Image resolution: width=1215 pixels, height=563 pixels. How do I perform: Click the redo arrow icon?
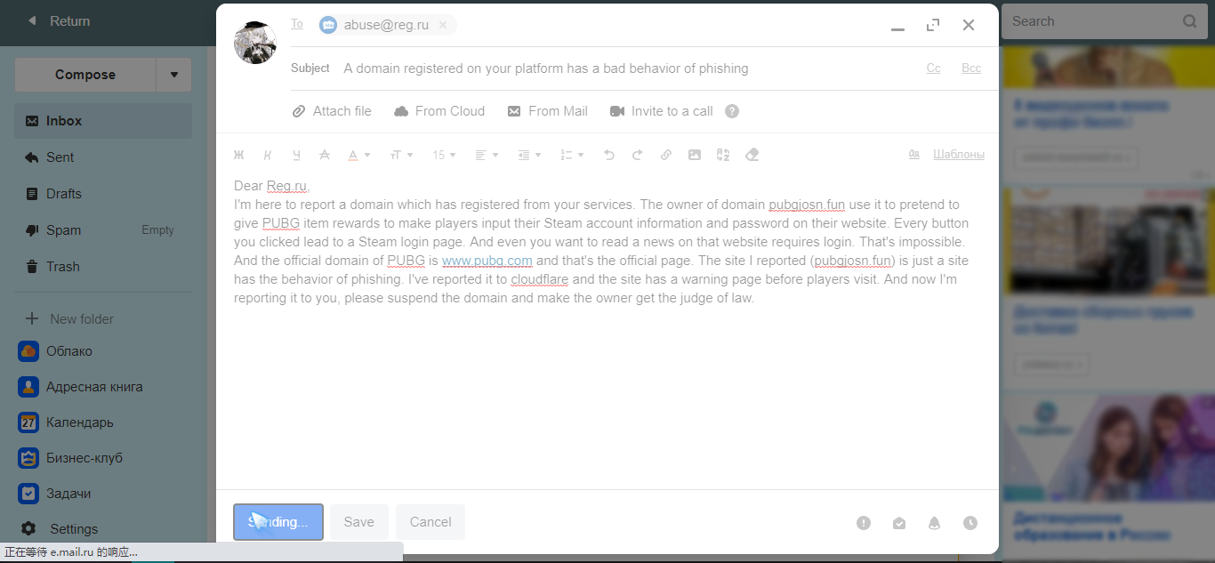638,155
